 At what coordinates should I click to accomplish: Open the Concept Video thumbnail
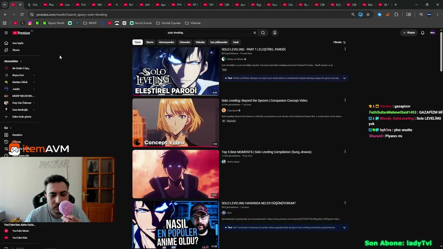tap(175, 122)
